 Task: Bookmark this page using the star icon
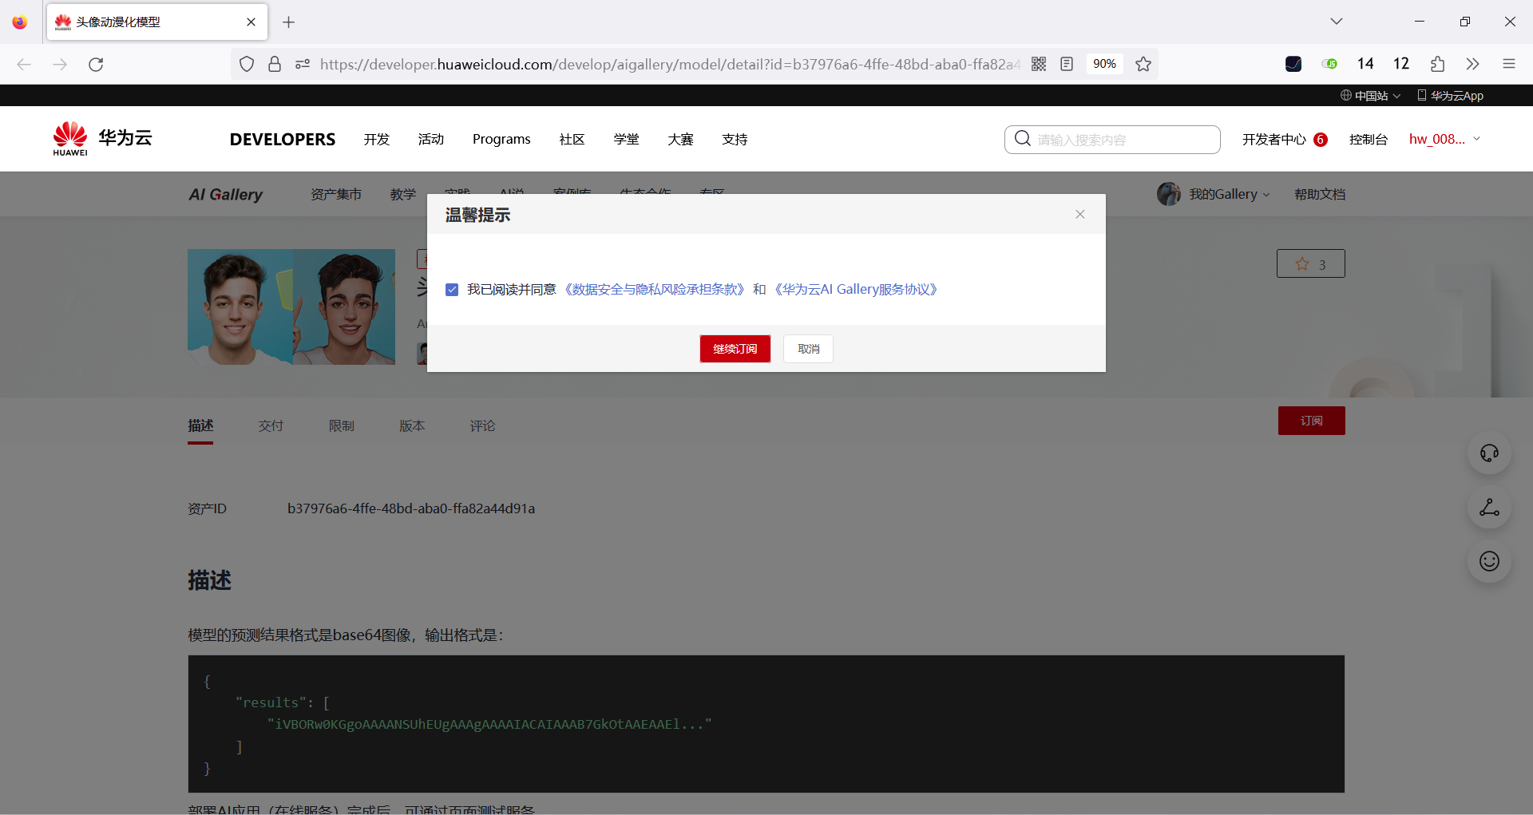pos(1143,64)
